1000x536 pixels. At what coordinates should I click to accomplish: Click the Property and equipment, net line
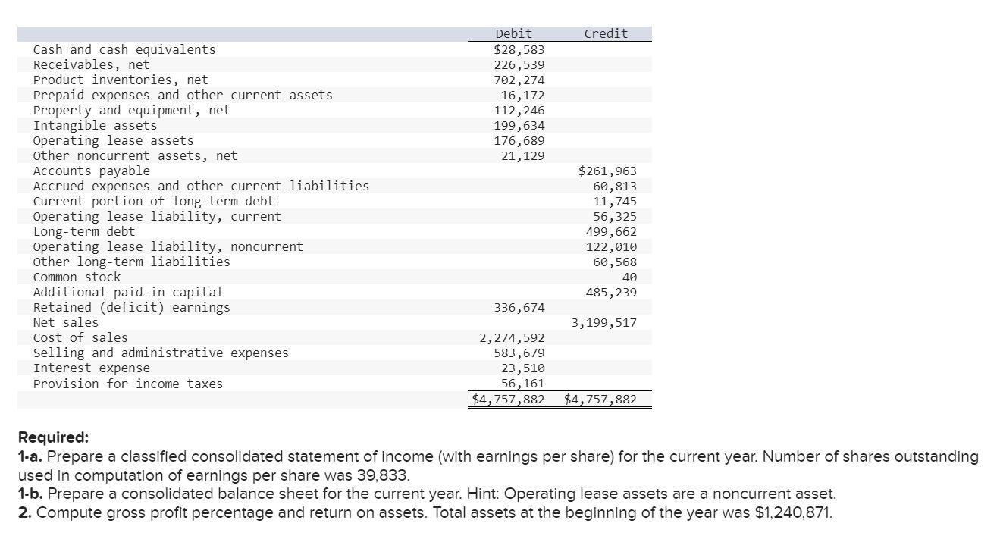[129, 110]
